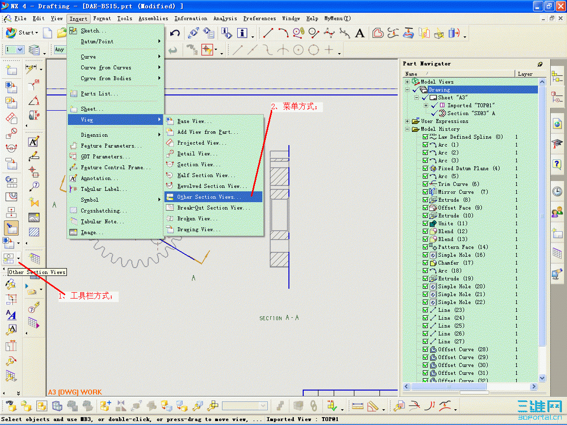Click the Part Navigator scroll up arrow
Screen dimensions: 567x425
tap(542, 82)
